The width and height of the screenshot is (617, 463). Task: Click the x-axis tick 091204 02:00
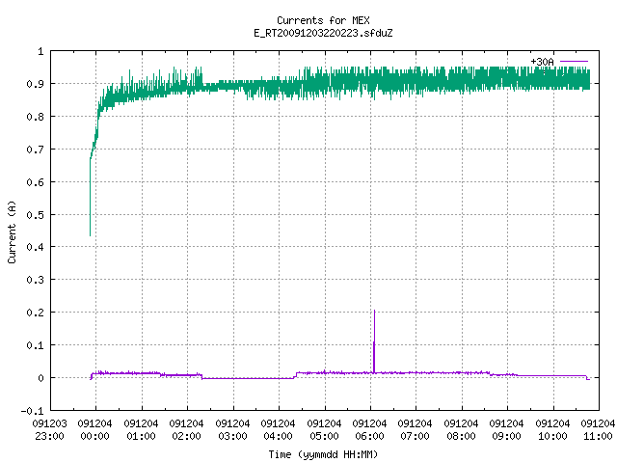186,430
